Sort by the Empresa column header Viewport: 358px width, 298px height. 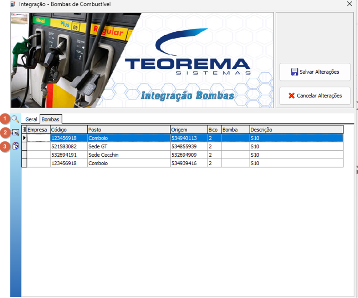tap(39, 130)
